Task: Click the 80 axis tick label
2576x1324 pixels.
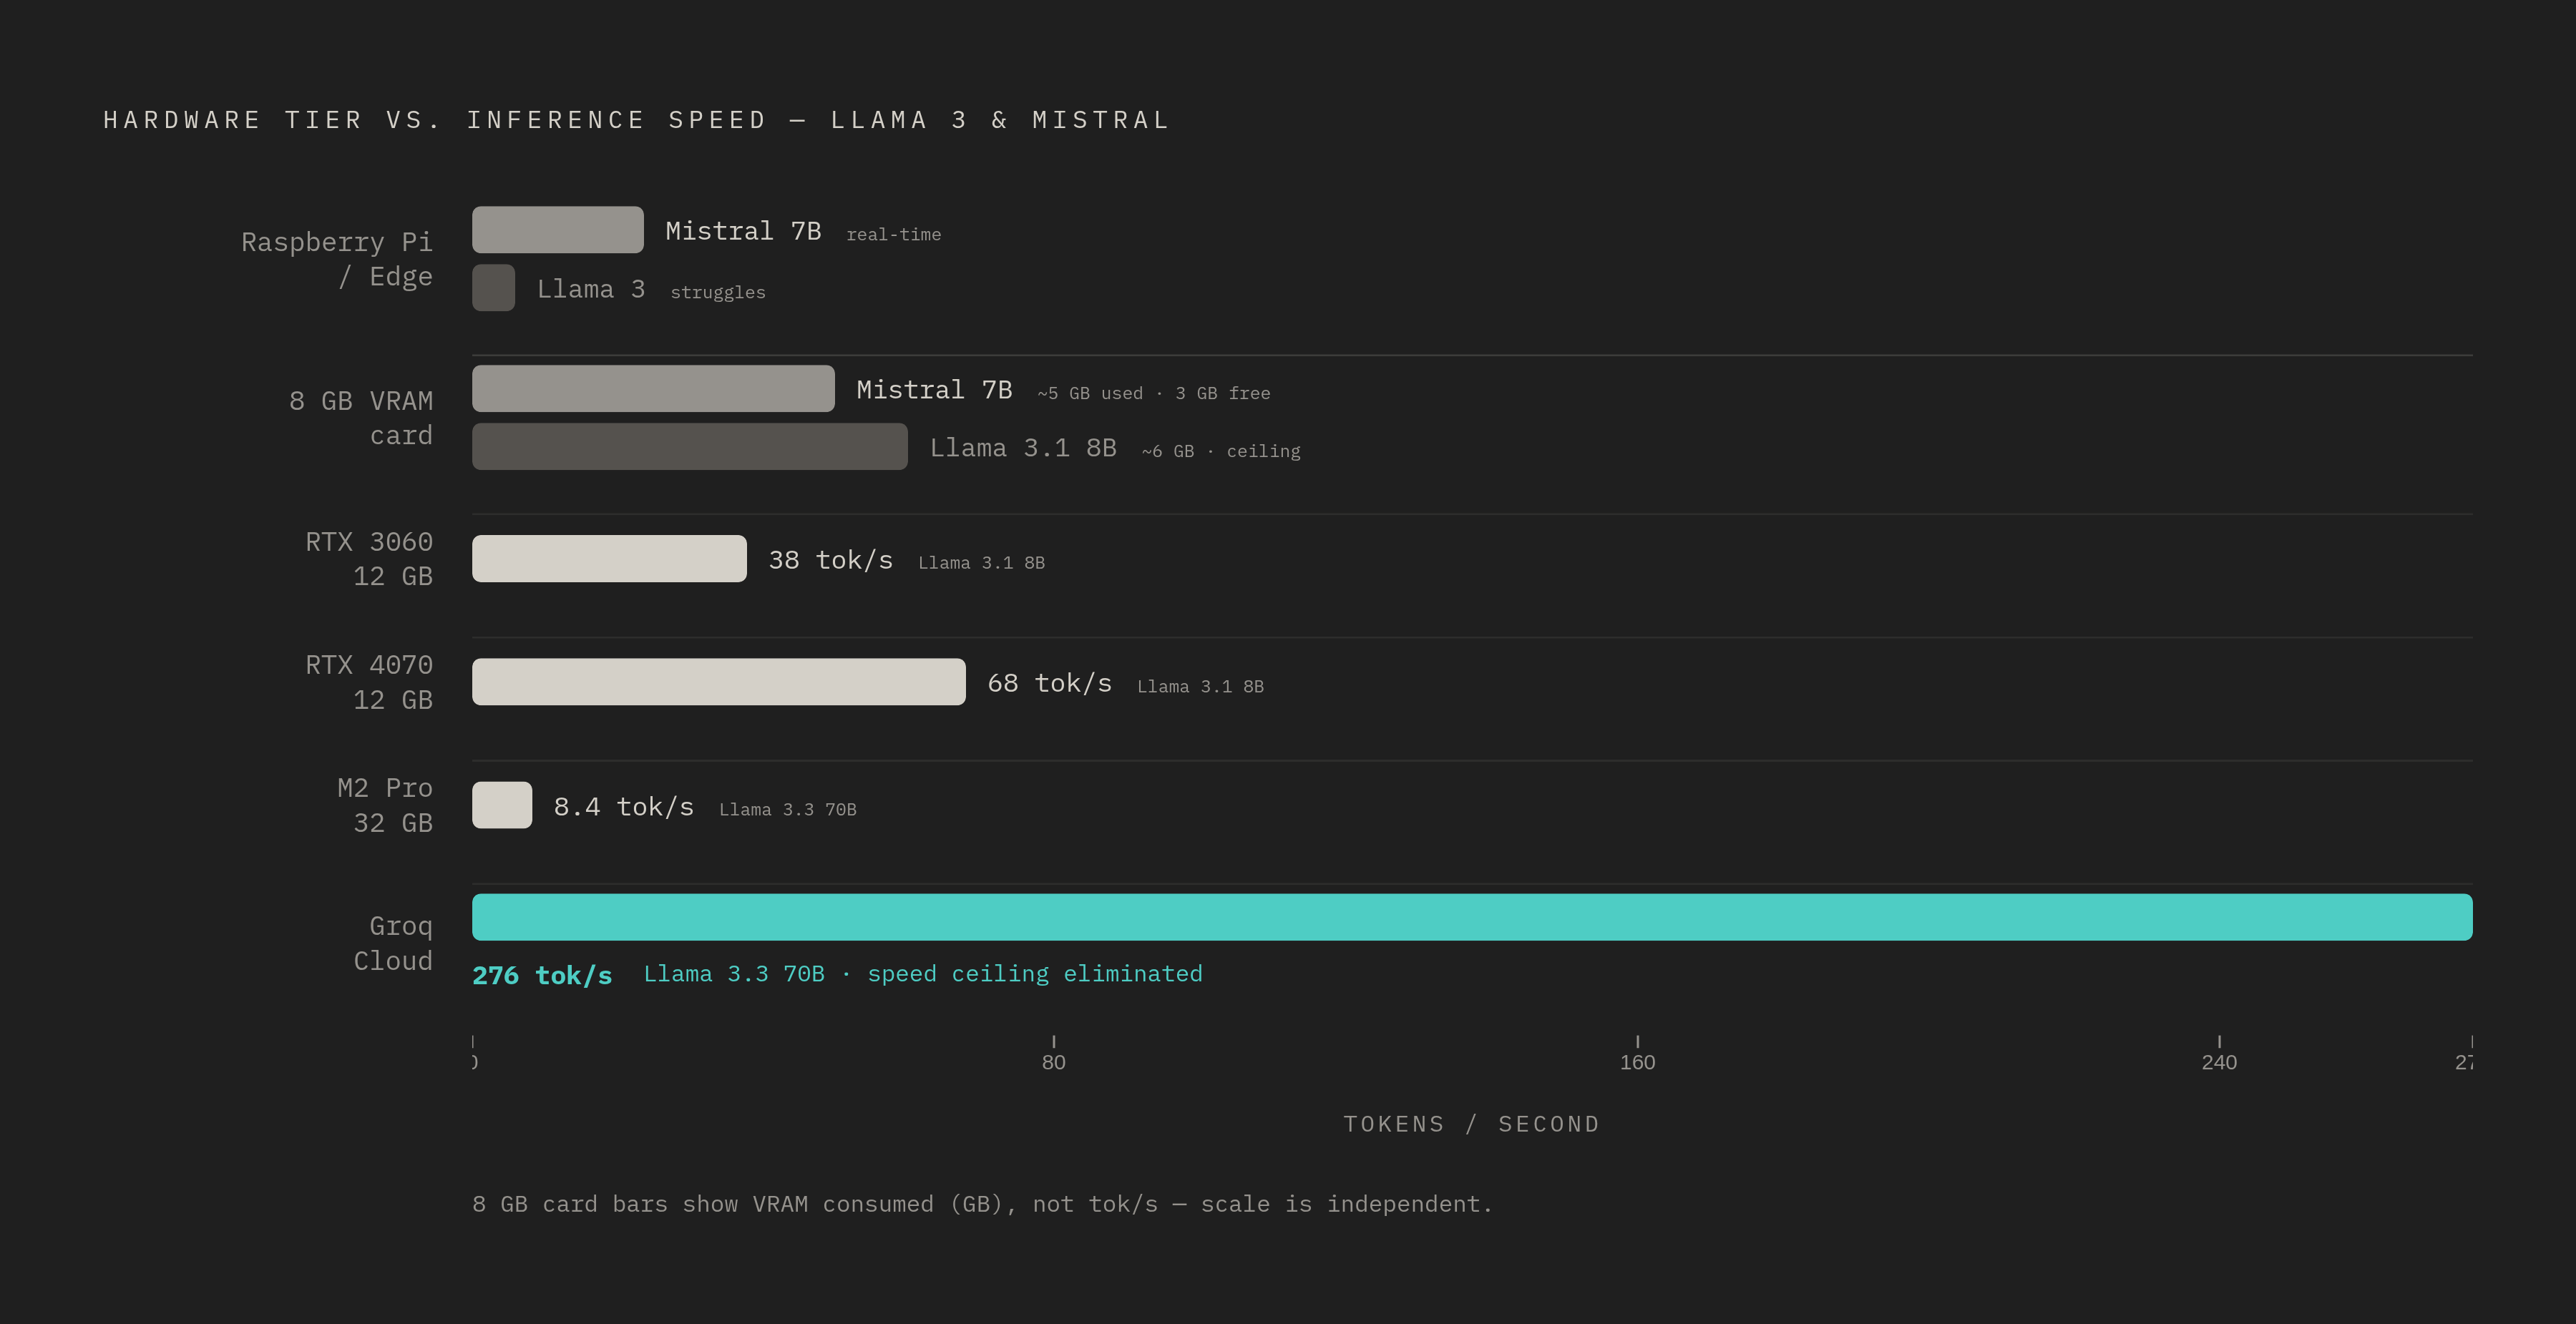Action: tap(1054, 1062)
